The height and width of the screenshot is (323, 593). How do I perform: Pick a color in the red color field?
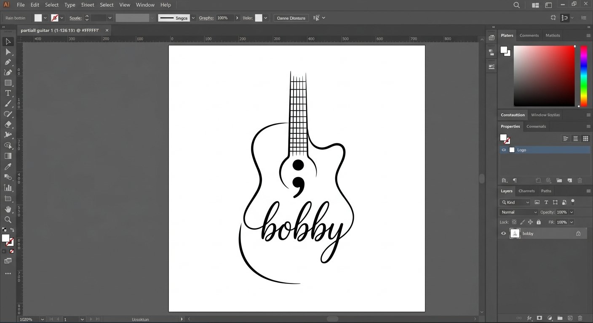[544, 76]
